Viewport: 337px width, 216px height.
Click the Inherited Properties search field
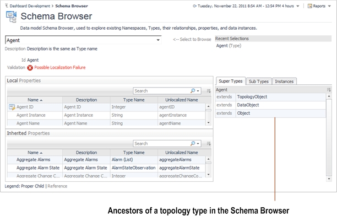coord(161,143)
